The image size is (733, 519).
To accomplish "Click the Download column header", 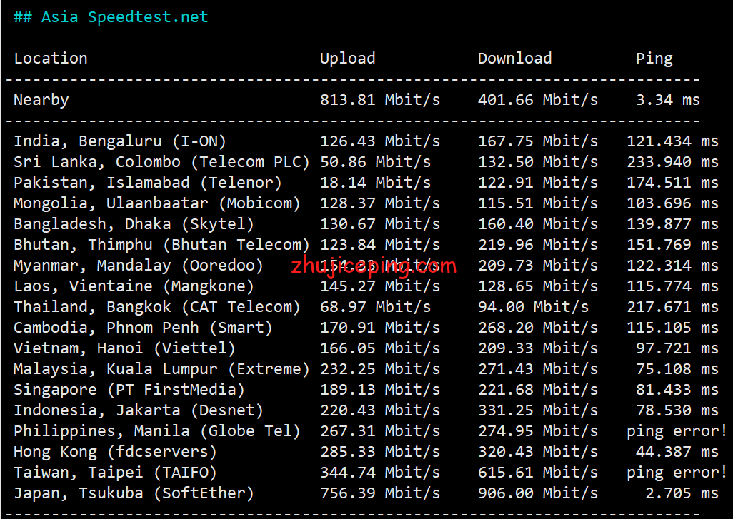I will point(514,59).
